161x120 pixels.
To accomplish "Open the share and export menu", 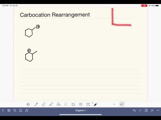I will pyautogui.click(x=26, y=110).
